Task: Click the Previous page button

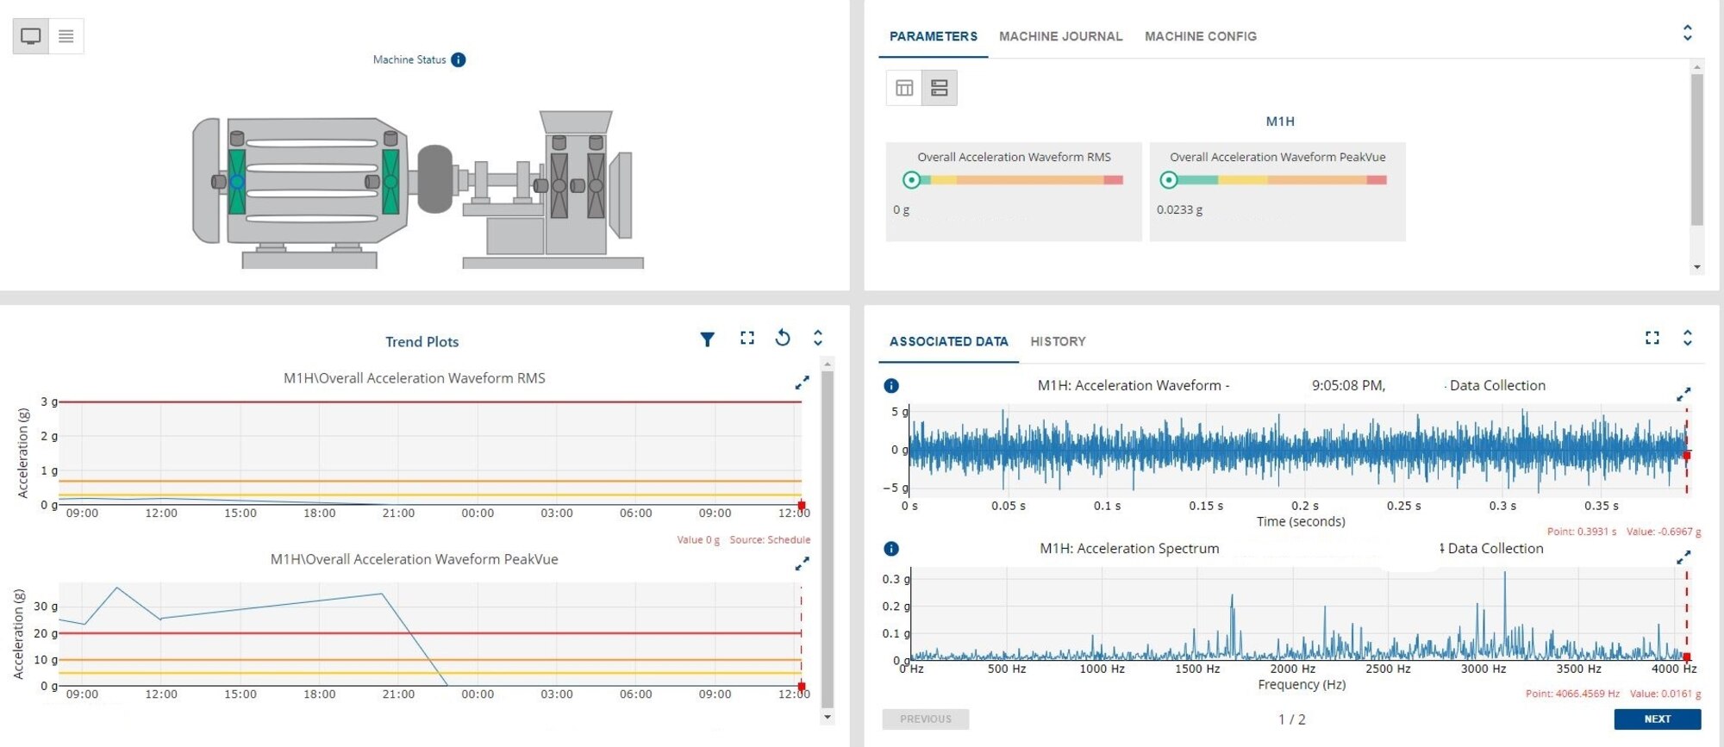Action: click(x=926, y=719)
